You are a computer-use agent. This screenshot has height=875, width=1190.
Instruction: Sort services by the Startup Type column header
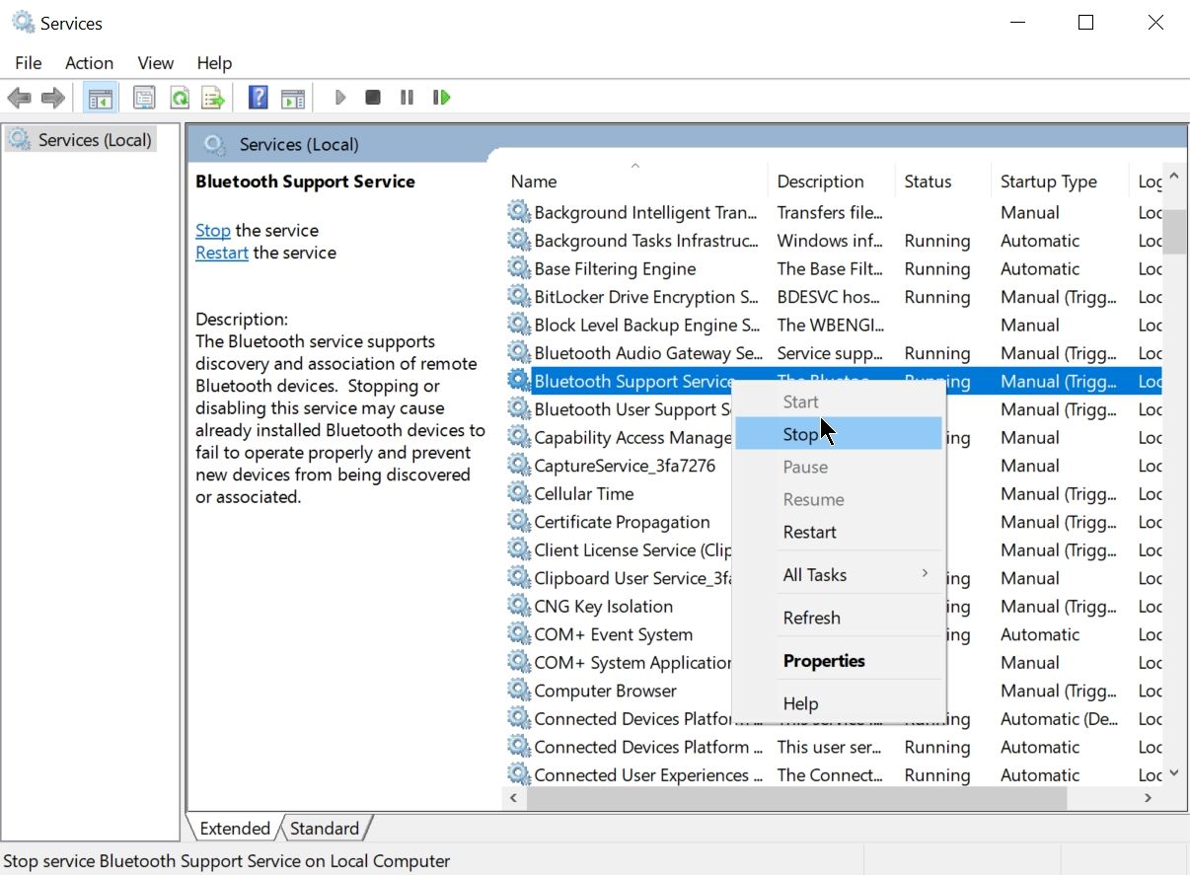click(1048, 182)
